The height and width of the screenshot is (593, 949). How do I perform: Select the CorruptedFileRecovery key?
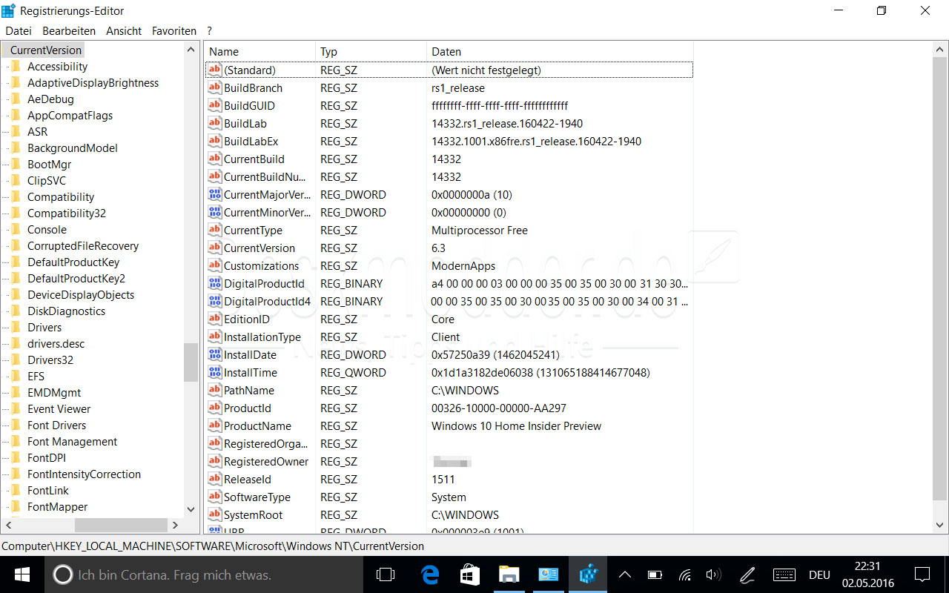[x=82, y=245]
